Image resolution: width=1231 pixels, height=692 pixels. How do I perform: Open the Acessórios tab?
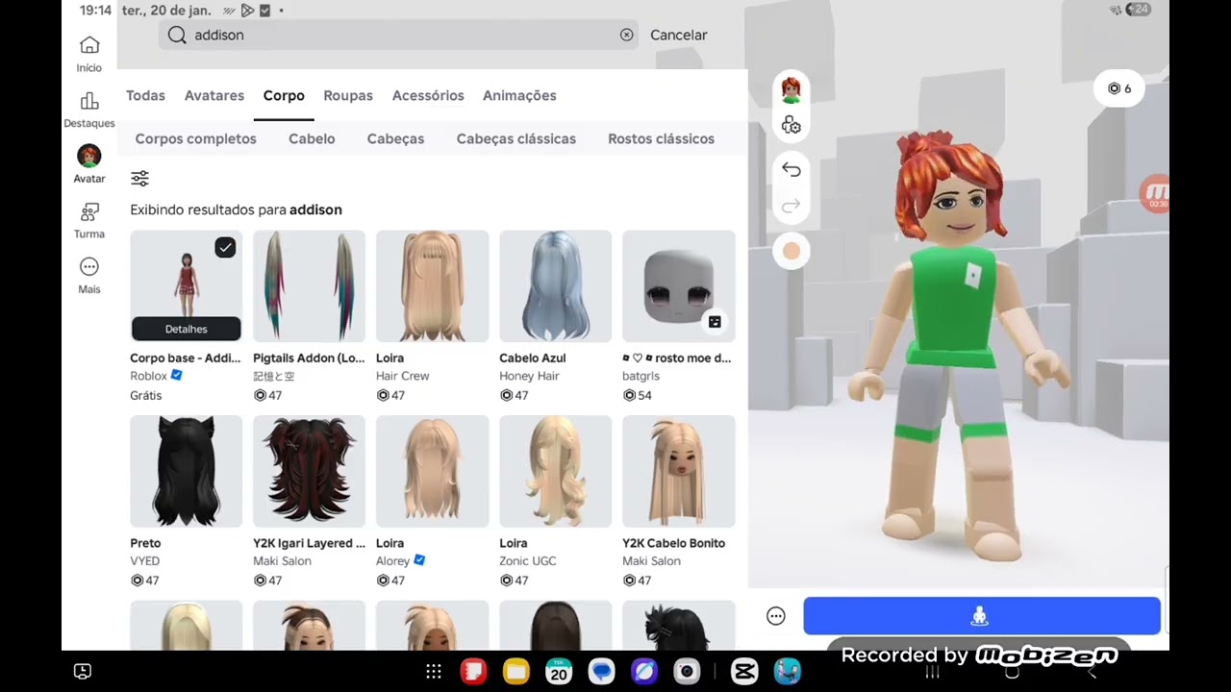tap(428, 95)
